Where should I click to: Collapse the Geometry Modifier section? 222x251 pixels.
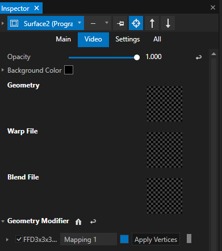click(x=3, y=221)
